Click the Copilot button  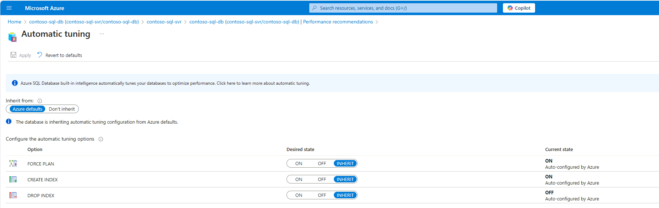[x=519, y=8]
